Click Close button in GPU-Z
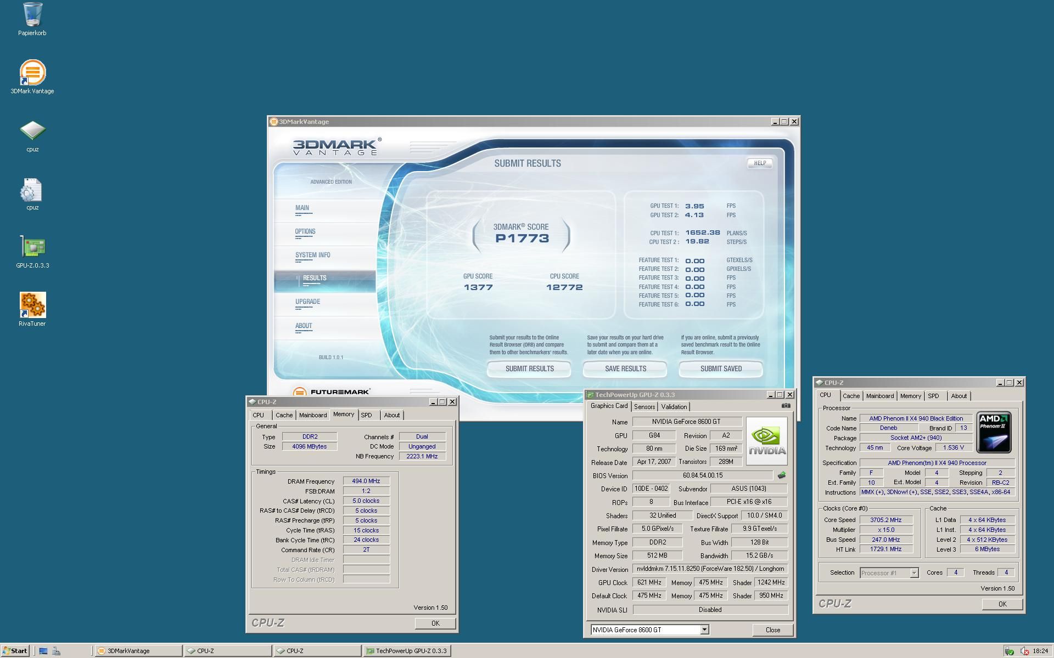1054x658 pixels. (773, 630)
